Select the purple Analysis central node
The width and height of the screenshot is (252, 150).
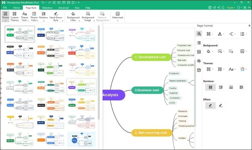tap(114, 95)
